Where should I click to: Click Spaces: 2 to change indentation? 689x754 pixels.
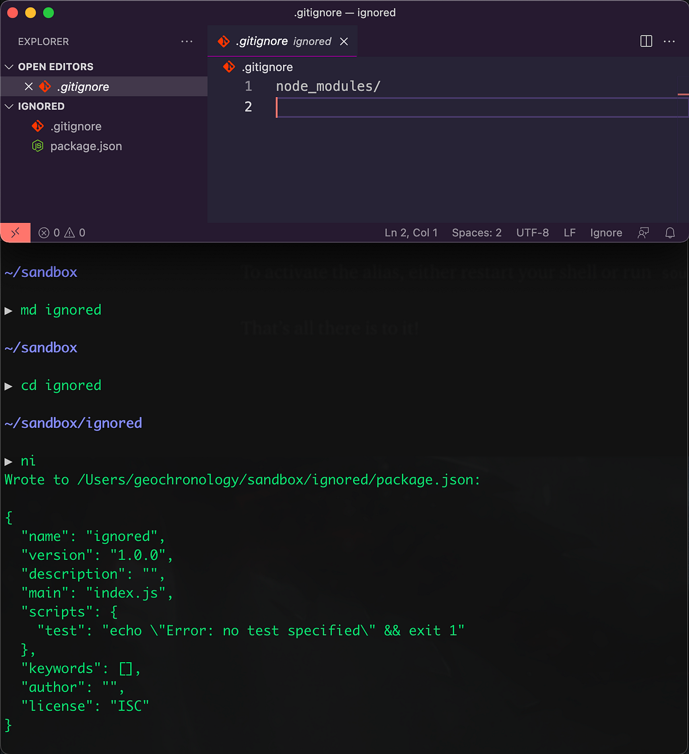(x=477, y=233)
